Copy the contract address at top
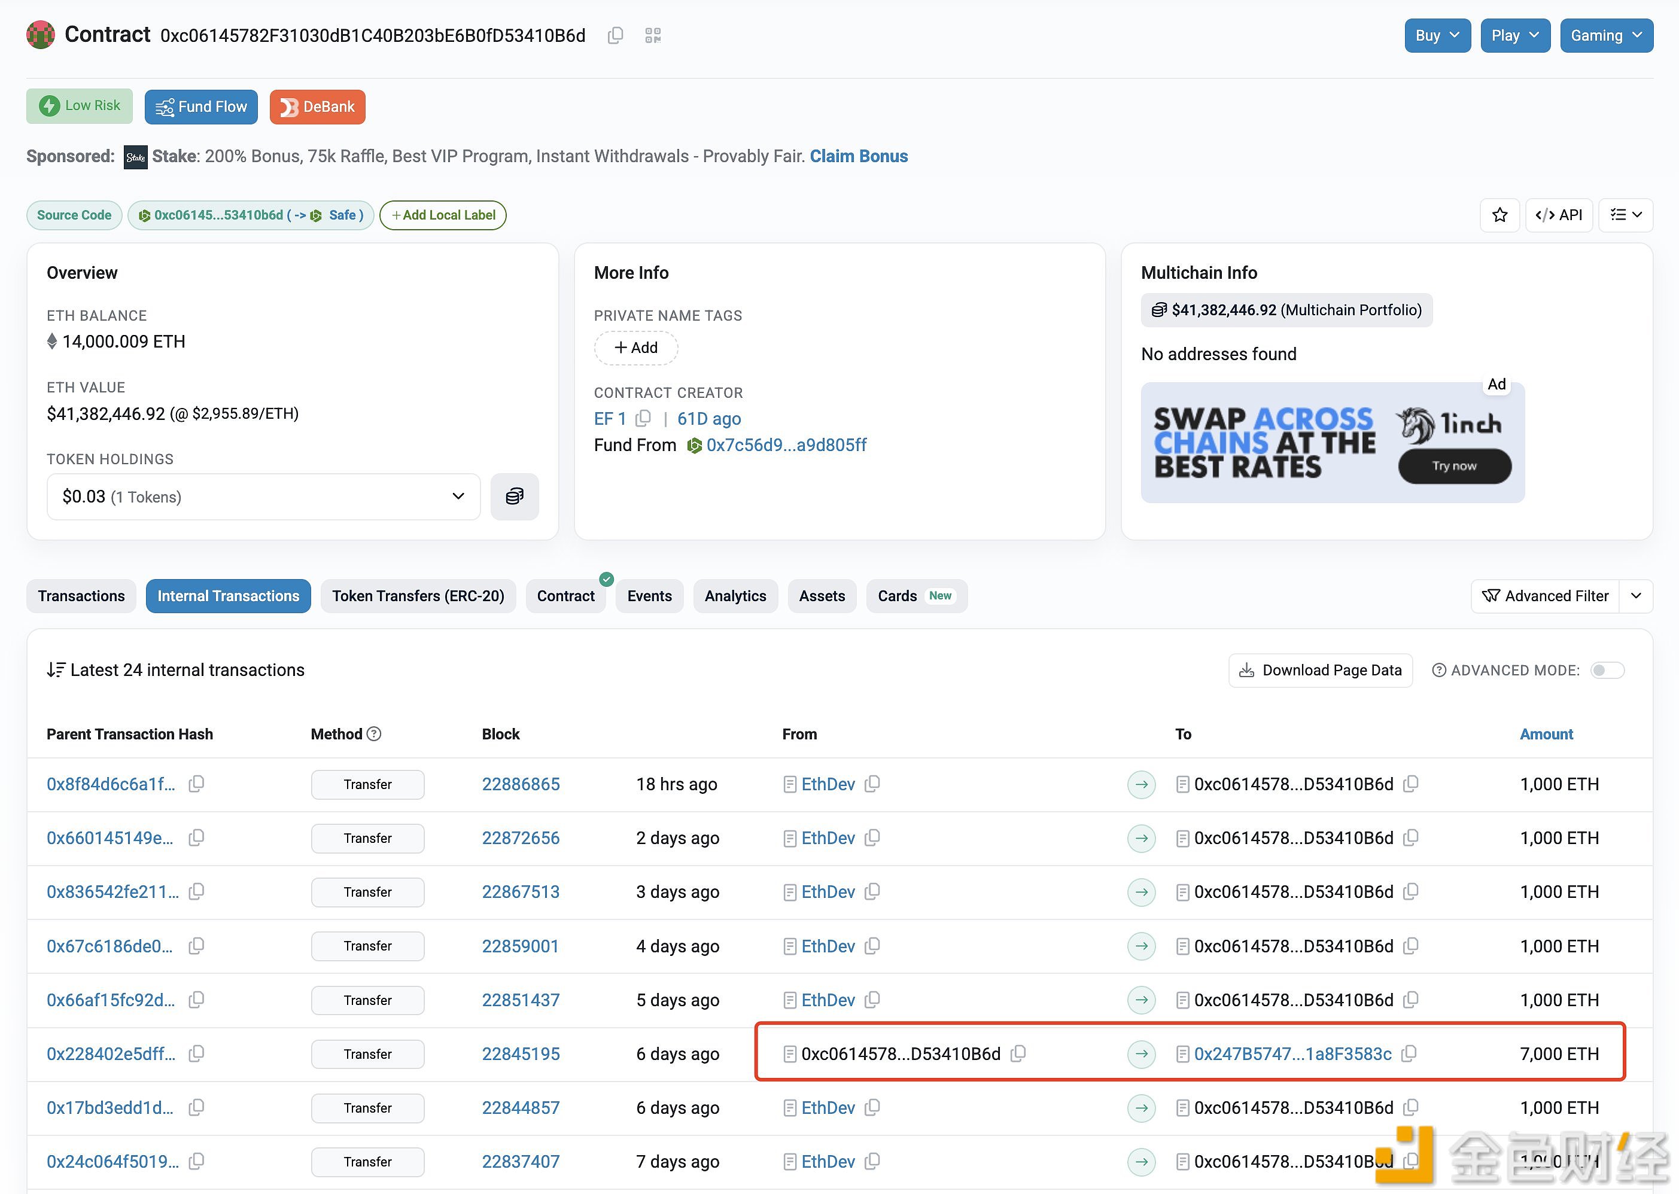 [x=616, y=35]
